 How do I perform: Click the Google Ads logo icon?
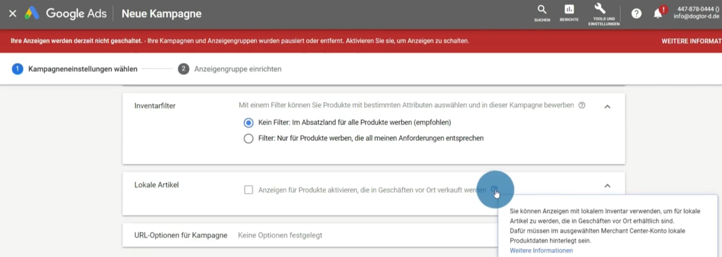click(x=32, y=14)
